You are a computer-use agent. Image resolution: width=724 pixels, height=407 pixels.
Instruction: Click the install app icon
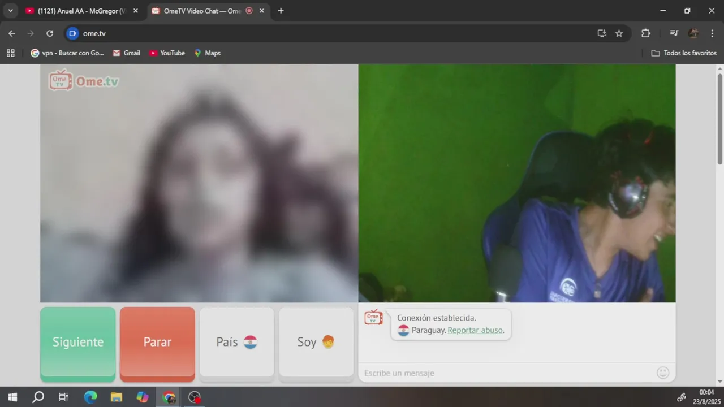[602, 33]
